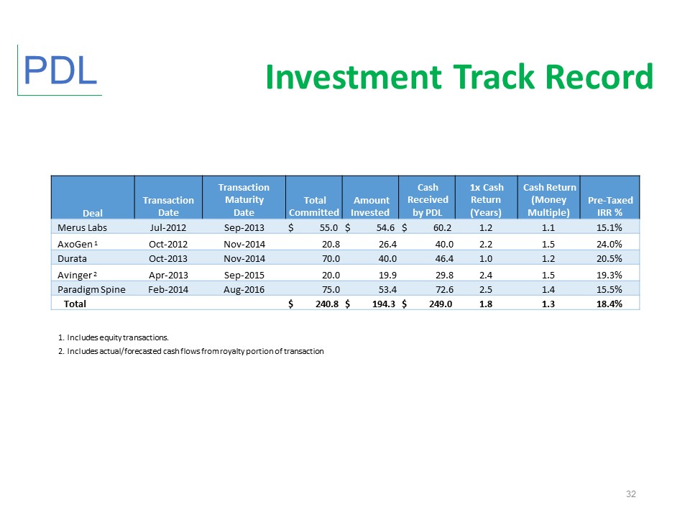This screenshot has width=690, height=518.
Task: Select the actual/forecasted cash flows footnote
Action: pyautogui.click(x=190, y=352)
